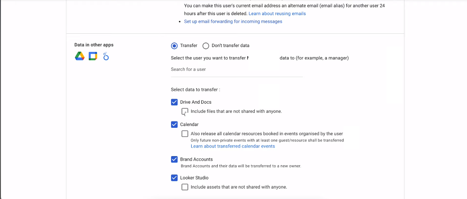
Task: Select the Transfer radio button
Action: click(174, 46)
